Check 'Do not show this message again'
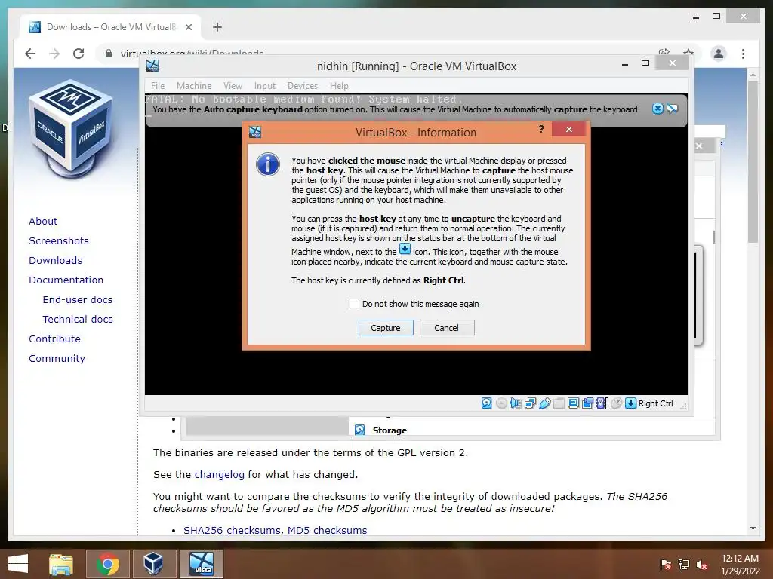 coord(354,303)
